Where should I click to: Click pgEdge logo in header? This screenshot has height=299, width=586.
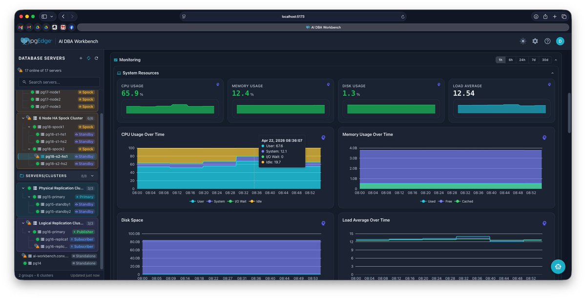36,41
